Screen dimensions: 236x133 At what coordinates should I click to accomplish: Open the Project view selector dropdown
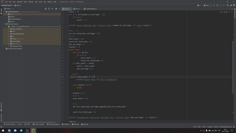(x=9, y=9)
